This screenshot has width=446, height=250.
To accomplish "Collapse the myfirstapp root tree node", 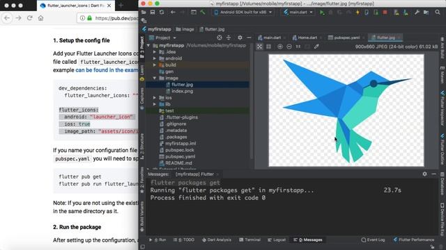I will click(x=148, y=45).
